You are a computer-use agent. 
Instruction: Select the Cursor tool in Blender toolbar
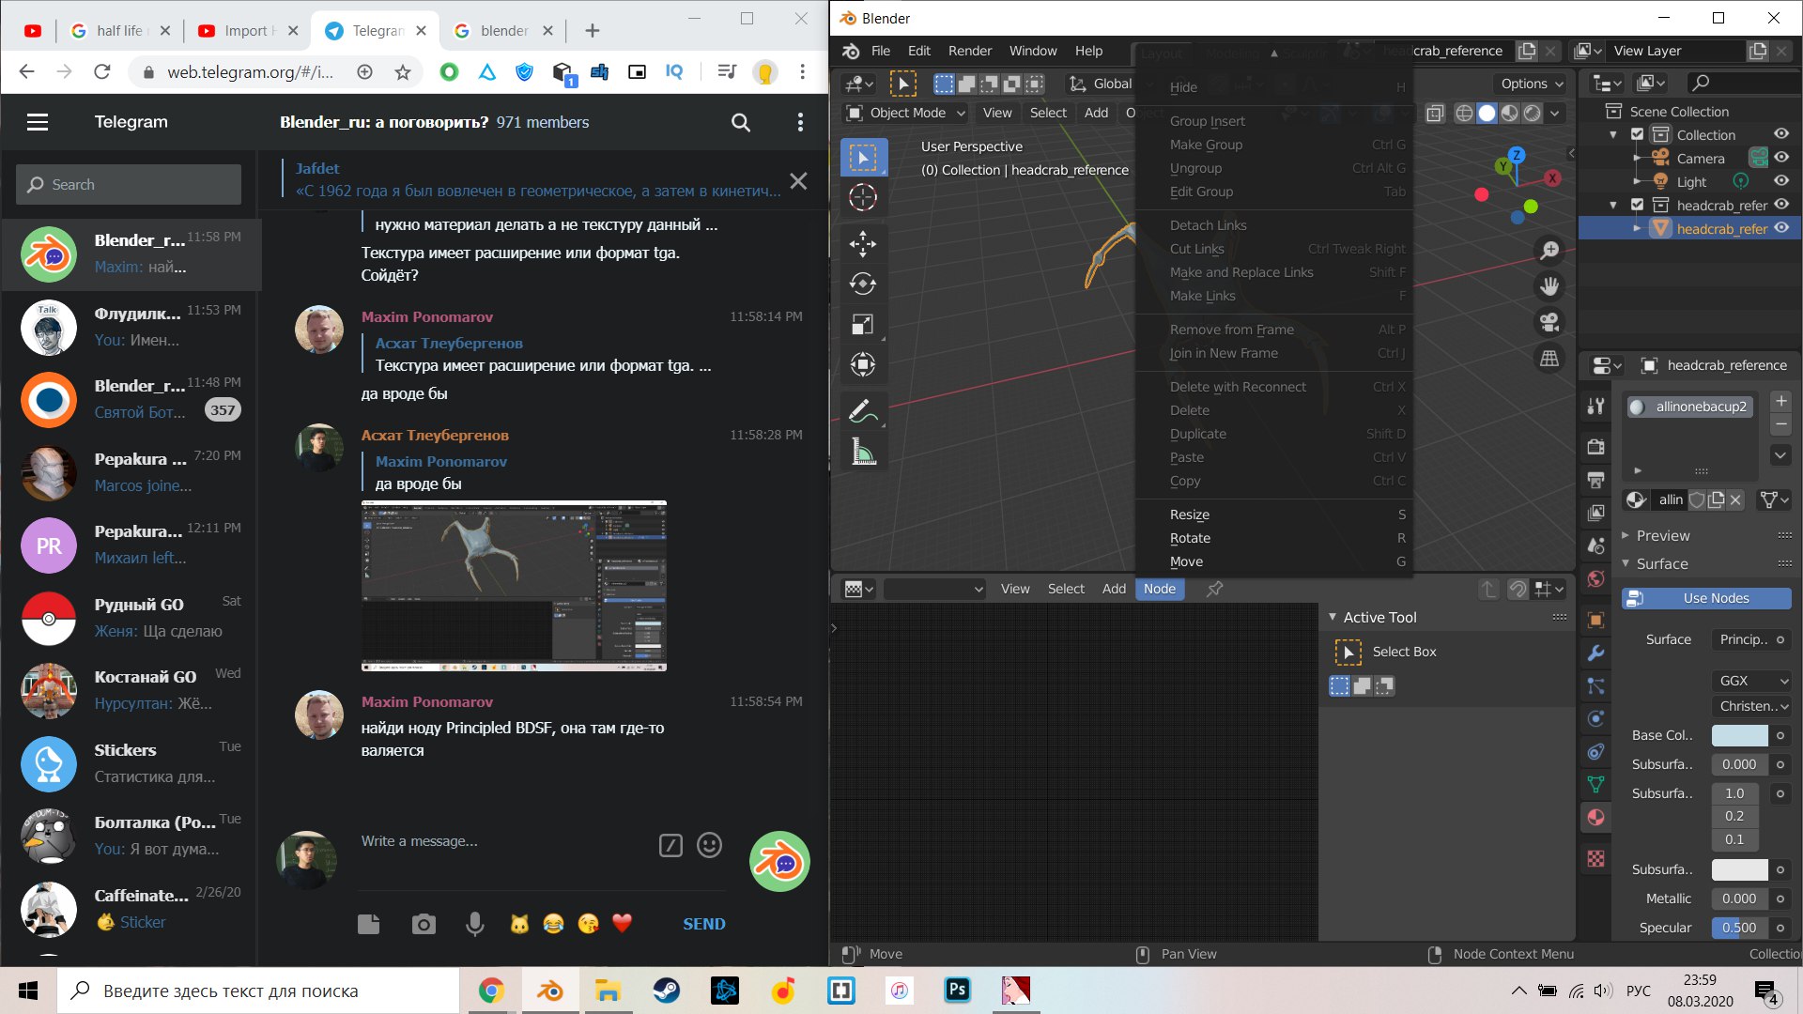[862, 198]
